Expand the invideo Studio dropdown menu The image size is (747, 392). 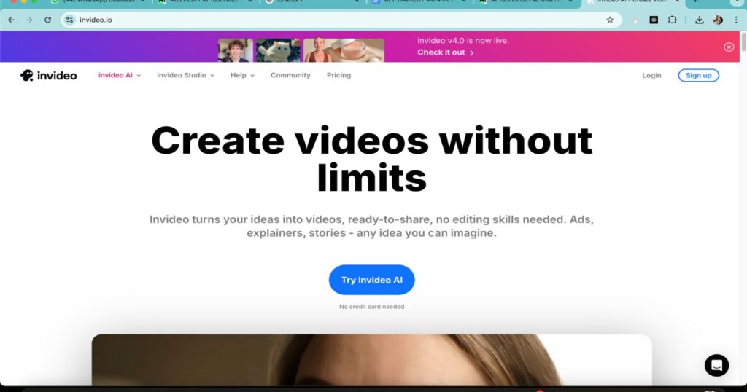click(x=186, y=75)
